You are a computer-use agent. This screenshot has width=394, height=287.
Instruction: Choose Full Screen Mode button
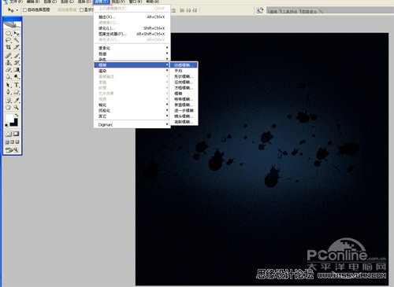point(17,142)
